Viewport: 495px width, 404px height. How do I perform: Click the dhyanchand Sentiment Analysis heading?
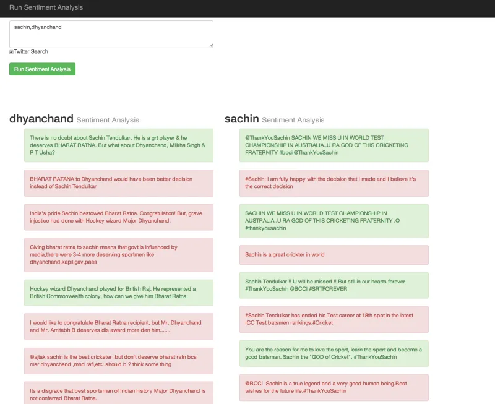click(74, 119)
